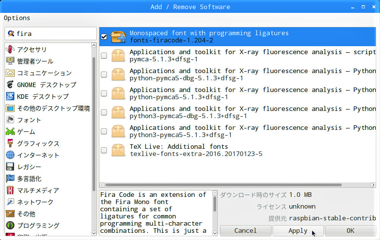
Task: Click the package list horizontal scrollbar thumb
Action: coord(223,185)
